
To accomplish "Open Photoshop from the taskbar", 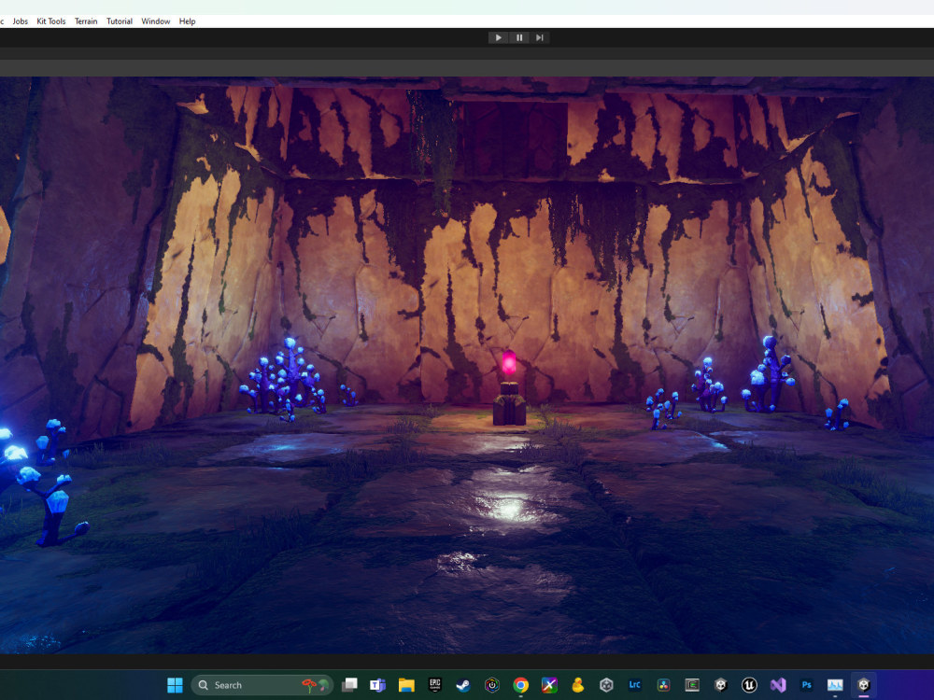I will pos(807,685).
